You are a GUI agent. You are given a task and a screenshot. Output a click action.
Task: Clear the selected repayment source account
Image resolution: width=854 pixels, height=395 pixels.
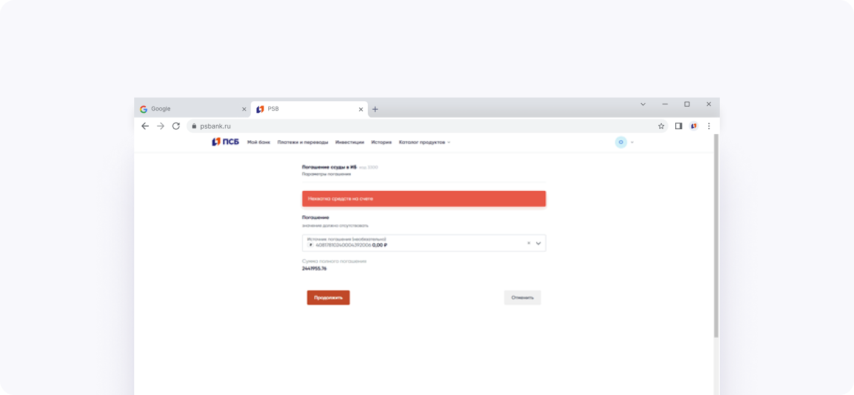(x=529, y=243)
